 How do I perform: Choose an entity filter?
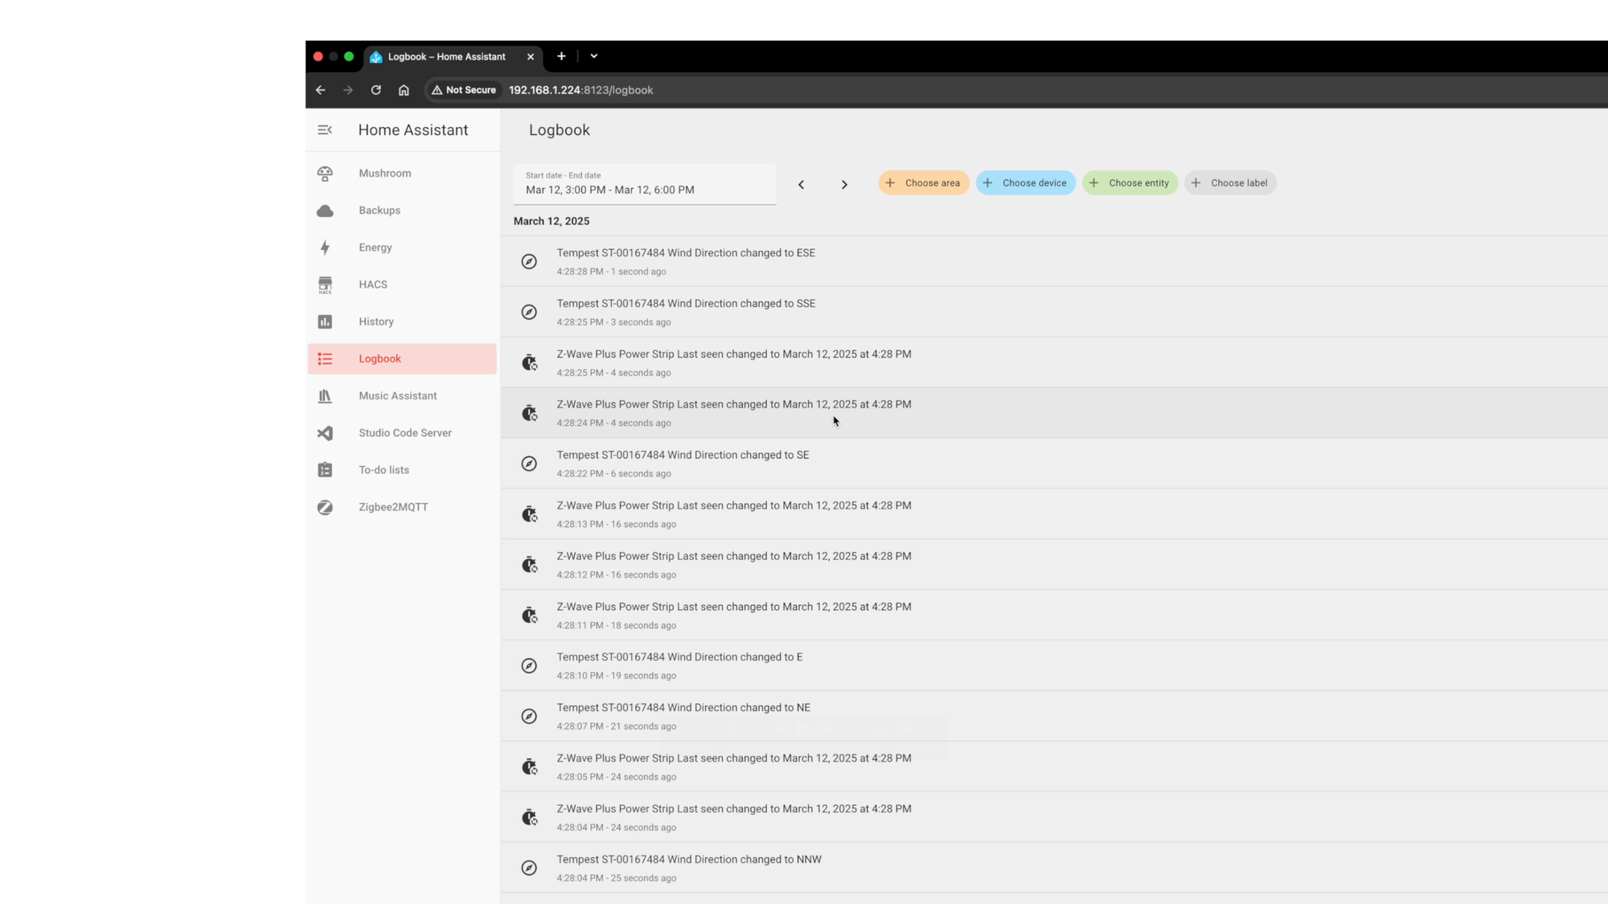(1130, 183)
